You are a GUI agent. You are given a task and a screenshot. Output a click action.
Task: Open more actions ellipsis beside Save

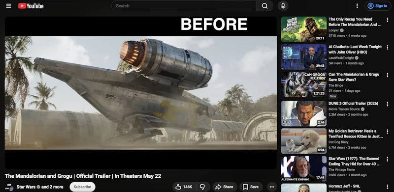pyautogui.click(x=272, y=187)
